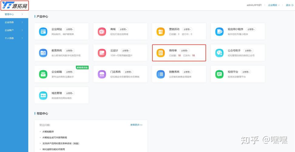The height and width of the screenshot is (152, 295).
Task: Open the 教育系统 book icon
Action: click(43, 53)
